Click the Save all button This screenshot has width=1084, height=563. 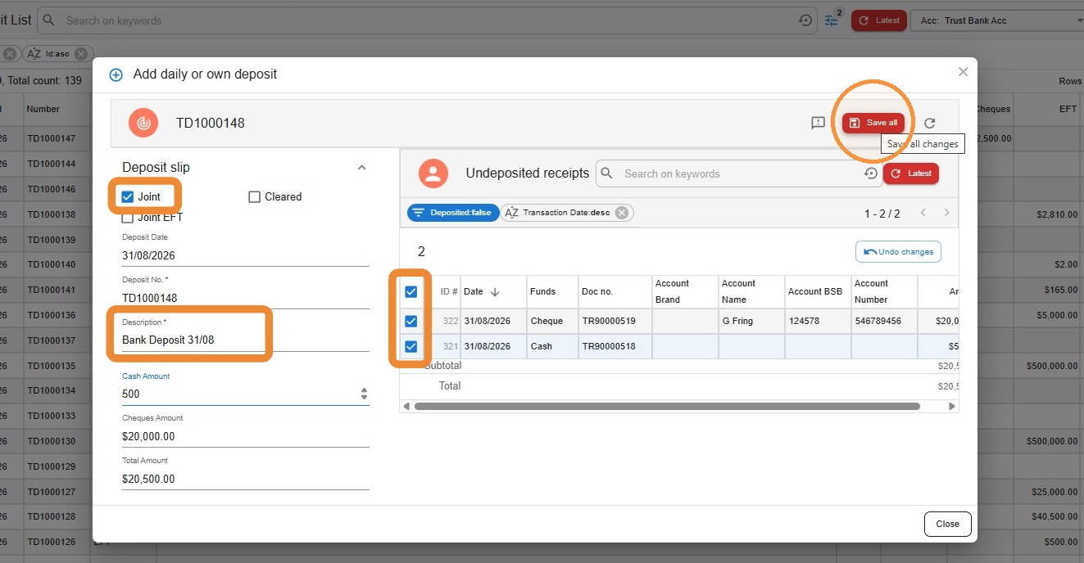click(873, 123)
